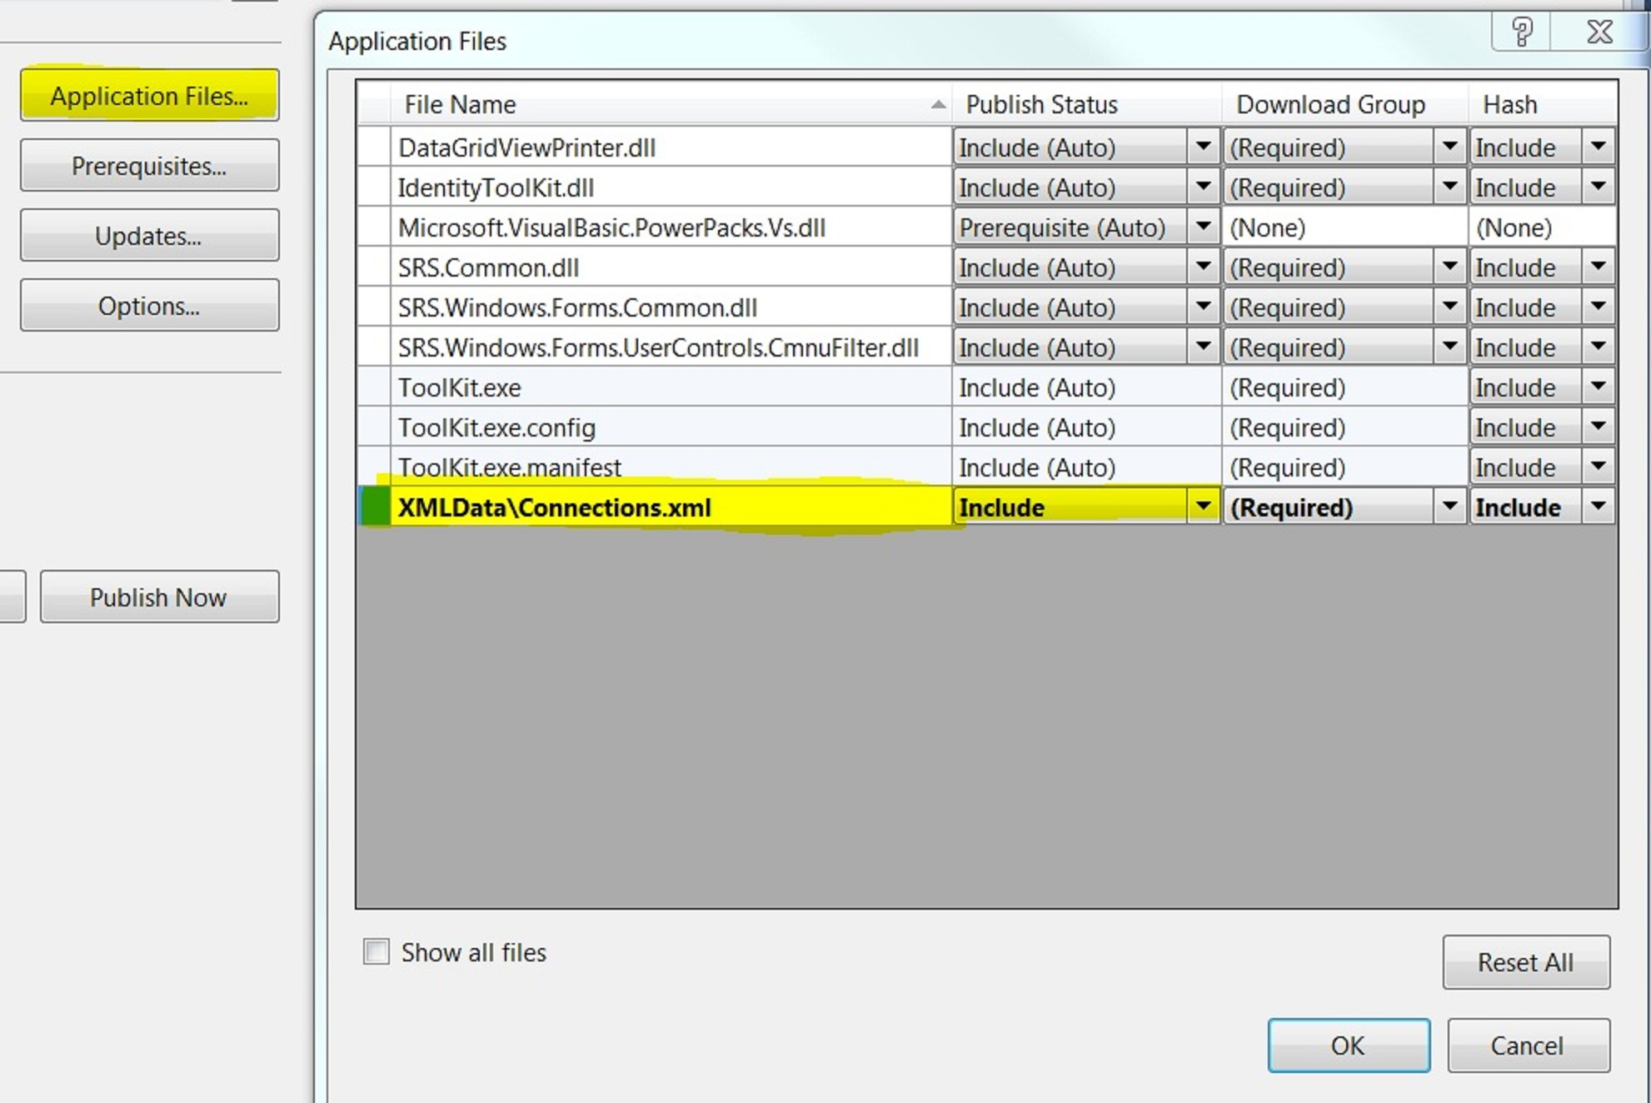Open Publish Status dropdown for Connections.xml
This screenshot has width=1651, height=1103.
coord(1203,507)
